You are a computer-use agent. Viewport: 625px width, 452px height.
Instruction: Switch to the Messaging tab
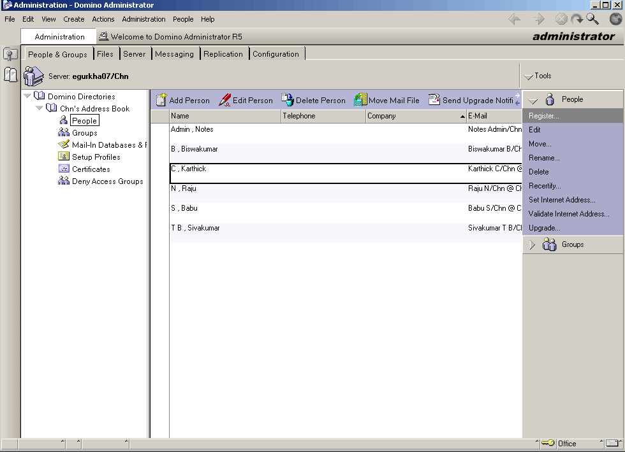click(174, 53)
